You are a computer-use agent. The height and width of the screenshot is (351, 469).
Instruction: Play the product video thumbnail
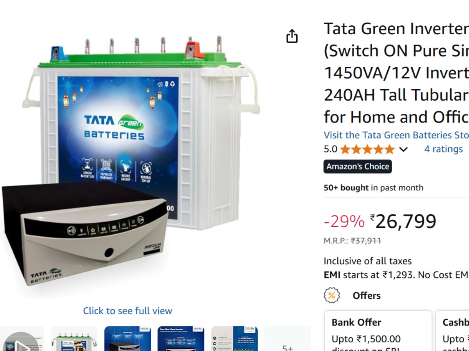click(21, 339)
